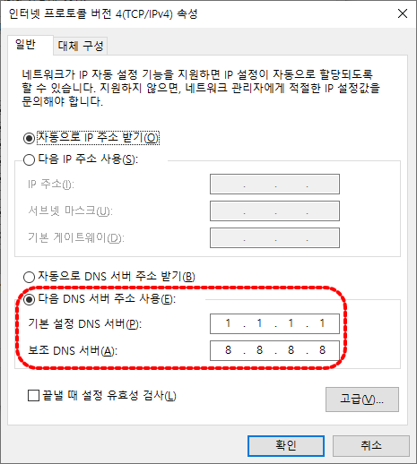The image size is (417, 464).
Task: Click the IP 주소 input field
Action: pyautogui.click(x=274, y=185)
